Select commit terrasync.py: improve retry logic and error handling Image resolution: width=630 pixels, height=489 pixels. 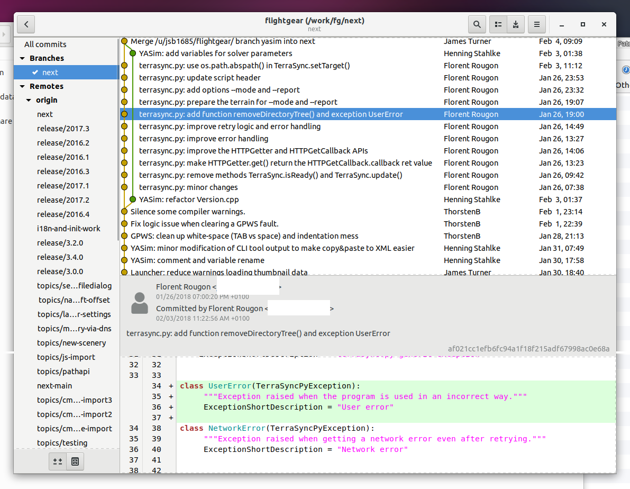click(x=368, y=126)
